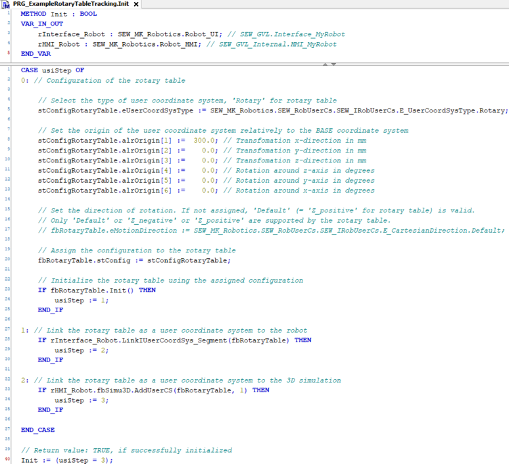Click the fbRotaryTable.Init() call
This screenshot has height=464, width=509.
point(91,290)
